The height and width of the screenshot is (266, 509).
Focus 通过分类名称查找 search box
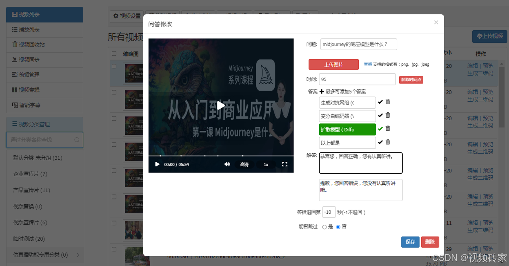pyautogui.click(x=44, y=140)
